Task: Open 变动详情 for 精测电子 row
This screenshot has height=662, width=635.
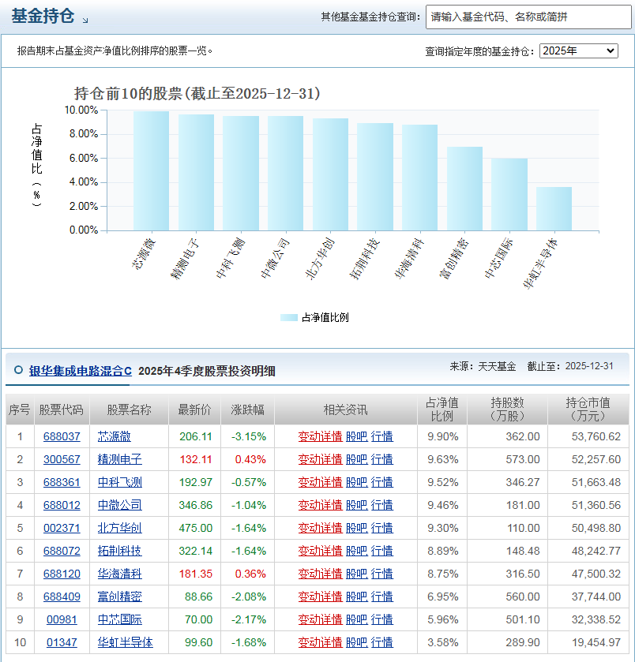Action: pos(320,459)
